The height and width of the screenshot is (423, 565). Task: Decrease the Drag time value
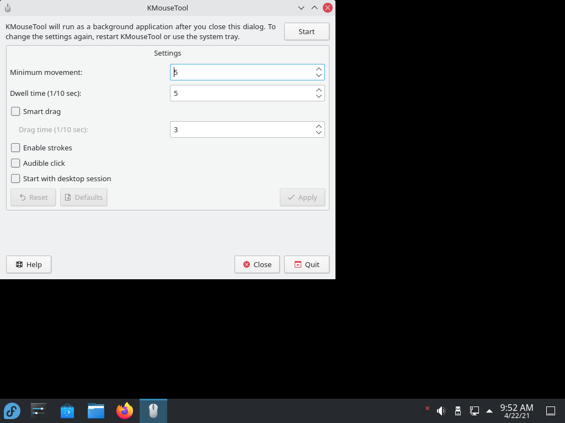[318, 133]
